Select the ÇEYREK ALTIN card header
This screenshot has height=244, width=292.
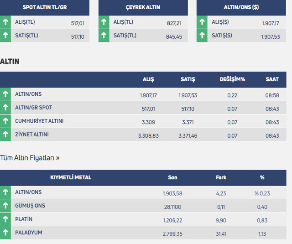(143, 7)
